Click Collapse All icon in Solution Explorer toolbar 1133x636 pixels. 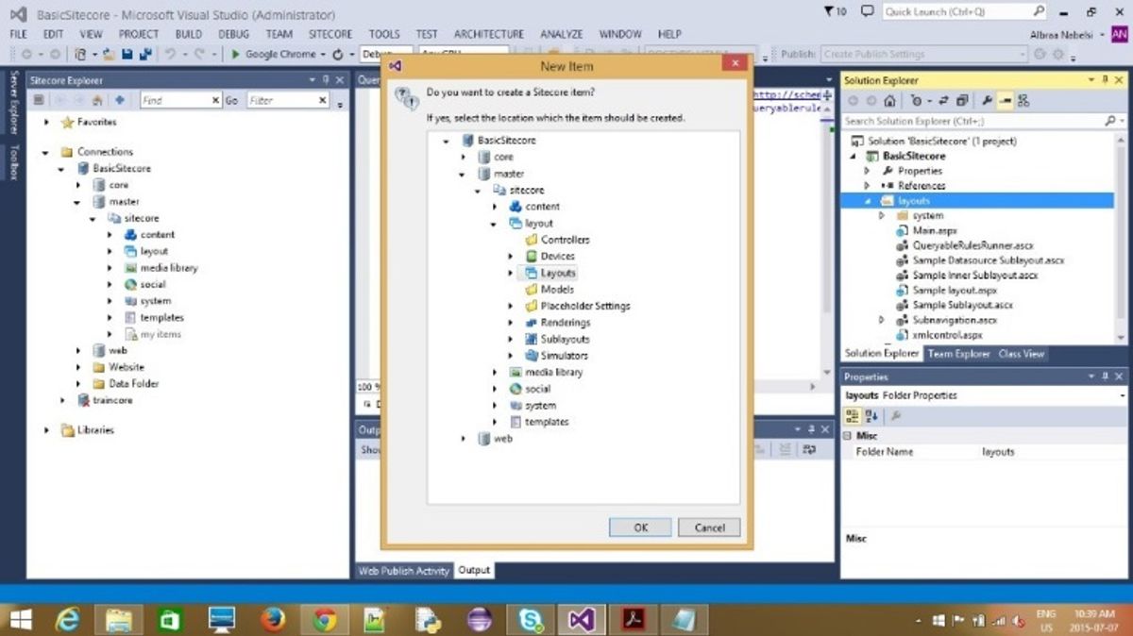click(961, 101)
